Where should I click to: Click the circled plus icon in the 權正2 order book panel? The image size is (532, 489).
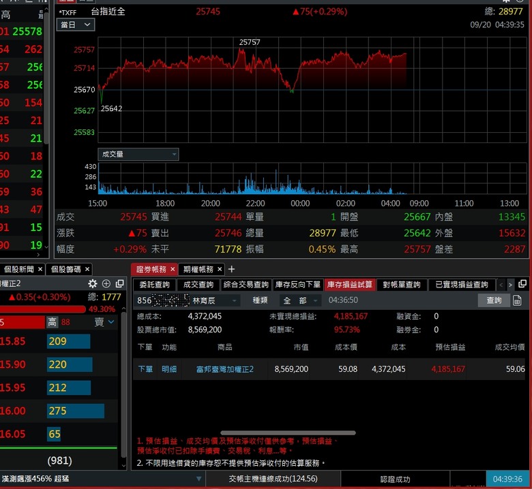tap(106, 283)
